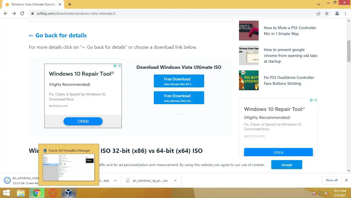351x198 pixels.
Task: Open a new browser tab
Action: click(70, 4)
